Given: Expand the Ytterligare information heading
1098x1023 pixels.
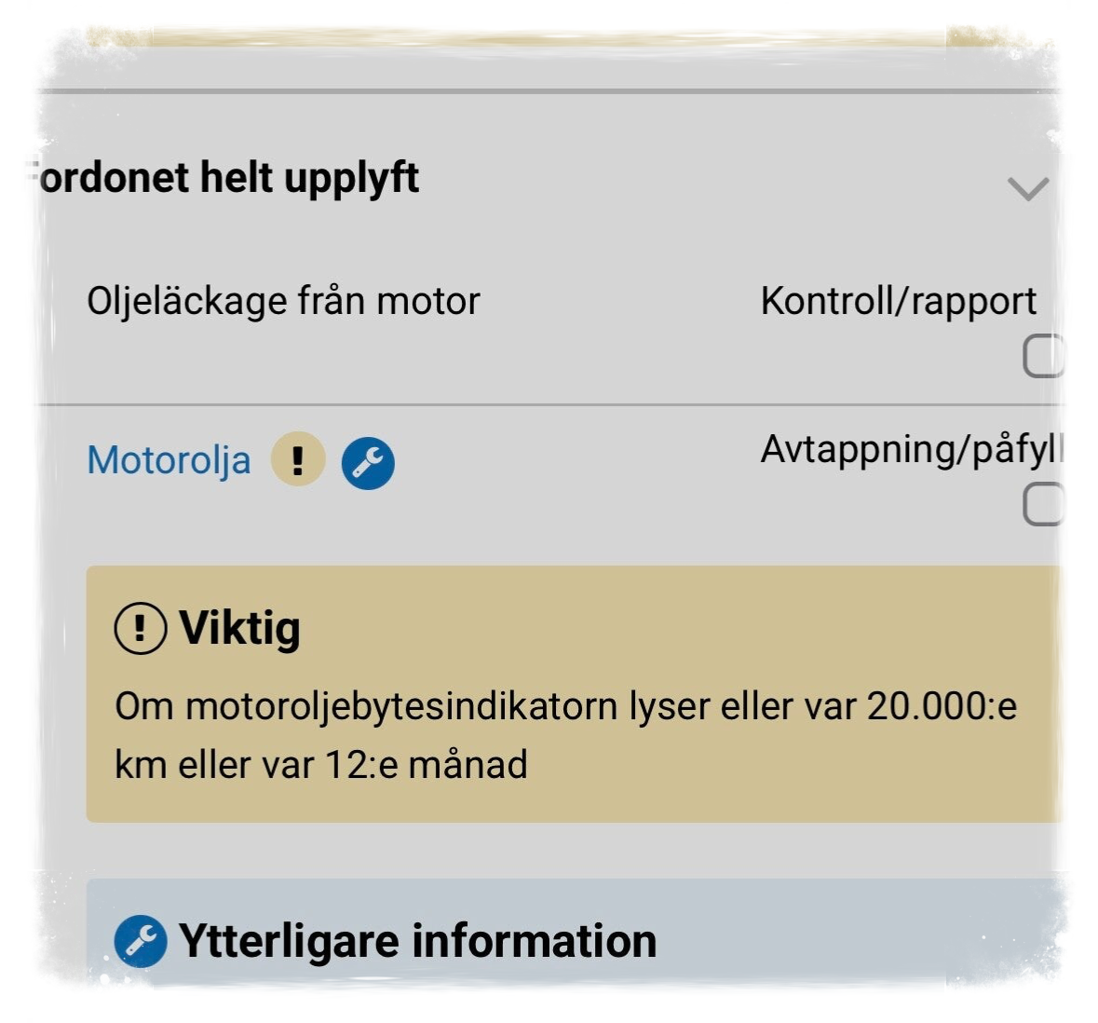Looking at the screenshot, I should 417,941.
